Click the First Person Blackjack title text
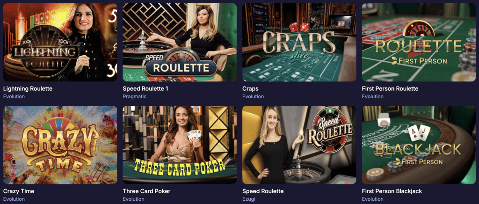The width and height of the screenshot is (479, 204). coord(392,191)
